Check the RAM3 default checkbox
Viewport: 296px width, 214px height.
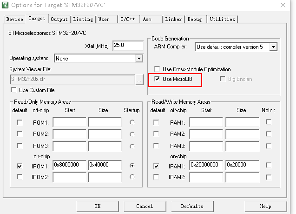pyautogui.click(x=156, y=146)
